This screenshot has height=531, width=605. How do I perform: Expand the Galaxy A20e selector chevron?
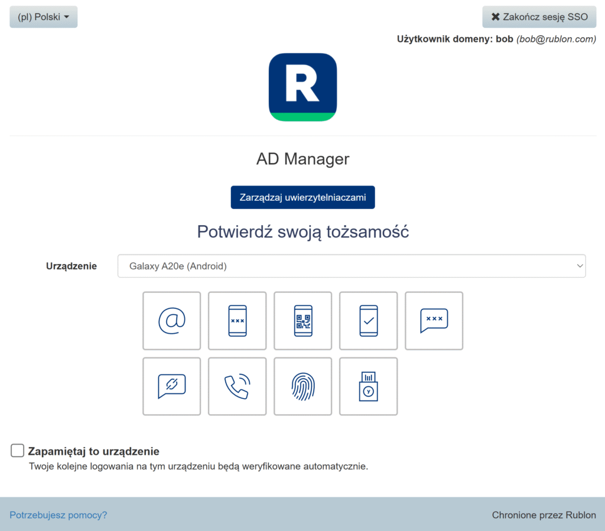[x=578, y=266]
